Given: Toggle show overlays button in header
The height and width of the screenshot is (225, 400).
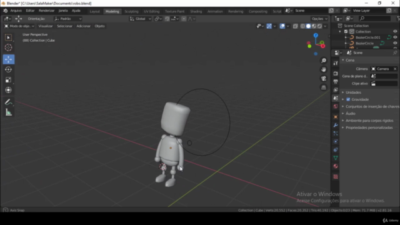Looking at the screenshot, I should 282,26.
